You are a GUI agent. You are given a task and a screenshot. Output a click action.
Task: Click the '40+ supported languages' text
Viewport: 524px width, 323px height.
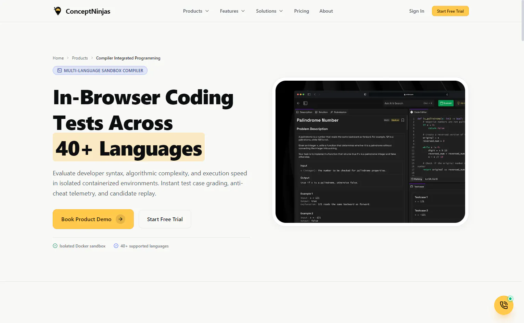144,246
